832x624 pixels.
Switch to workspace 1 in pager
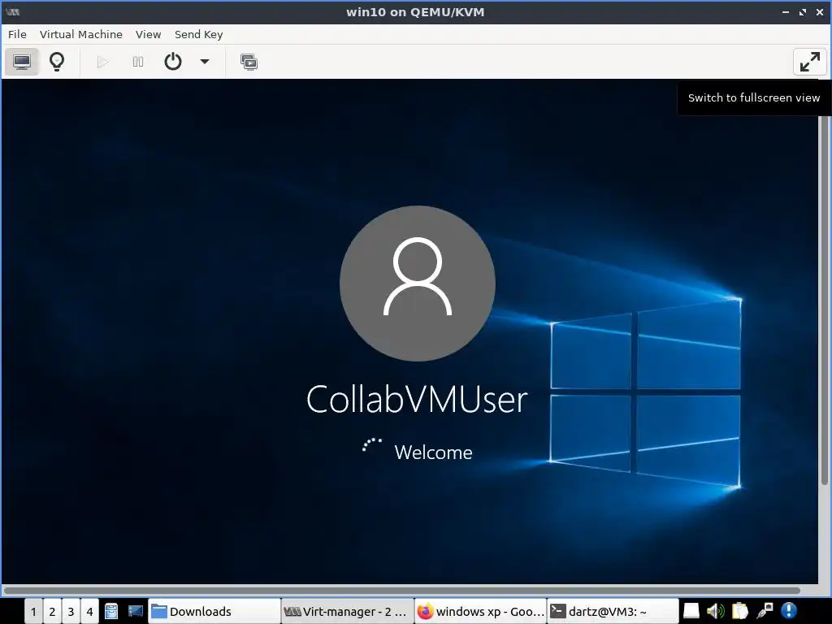pos(33,611)
